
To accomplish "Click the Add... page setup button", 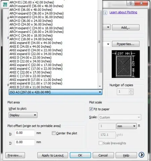I will coord(126,28).
